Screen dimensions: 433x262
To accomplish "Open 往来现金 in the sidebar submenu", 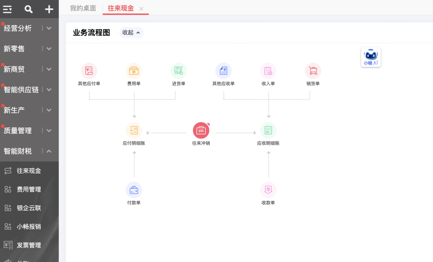I will [29, 171].
